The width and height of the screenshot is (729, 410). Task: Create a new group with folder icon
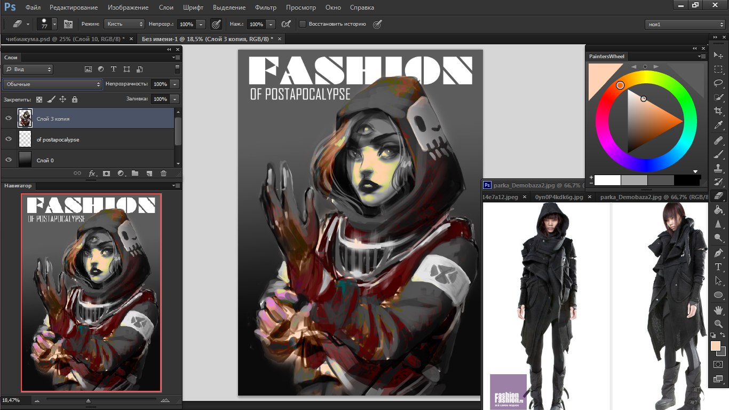[135, 174]
